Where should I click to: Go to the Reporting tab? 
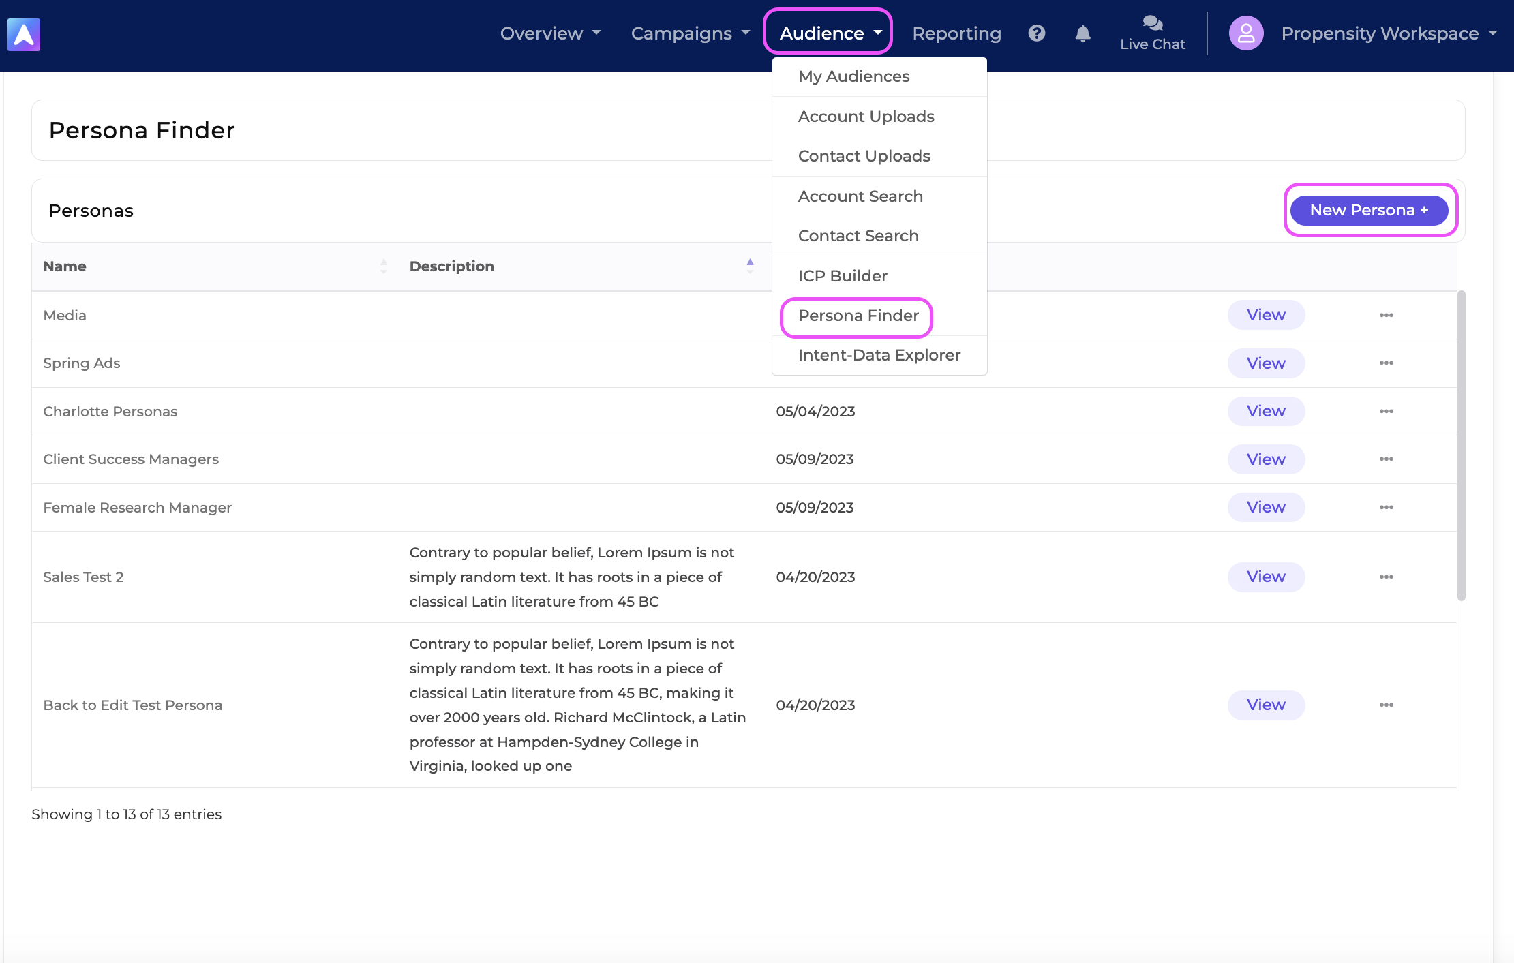coord(956,33)
